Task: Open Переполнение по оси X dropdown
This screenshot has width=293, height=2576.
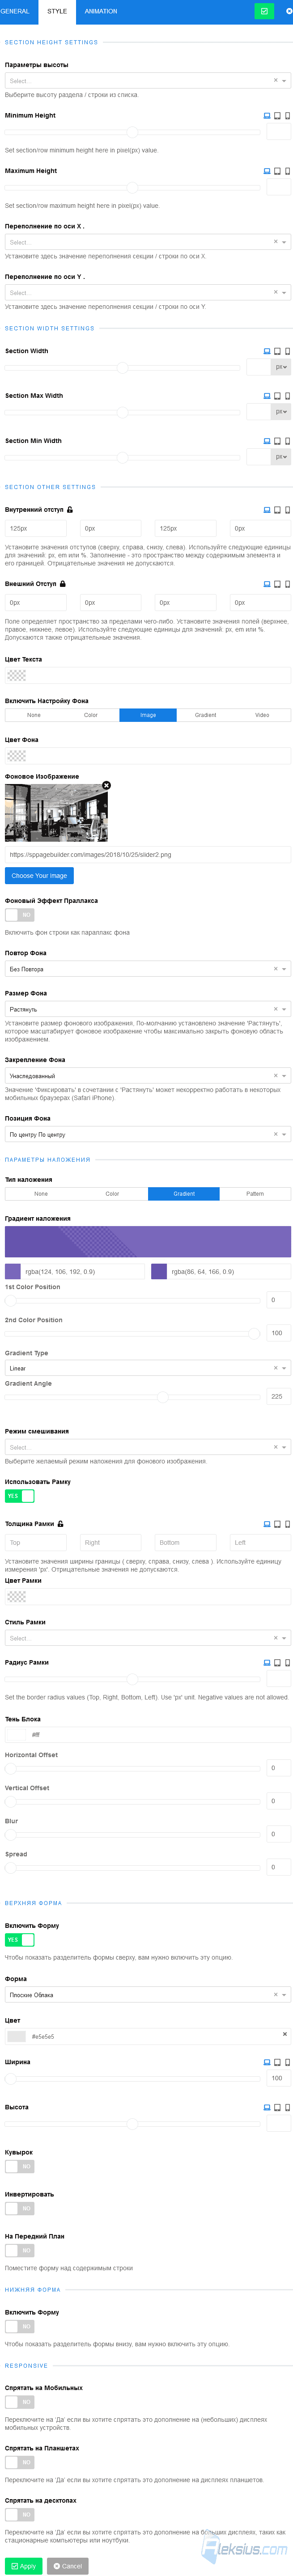Action: click(148, 242)
